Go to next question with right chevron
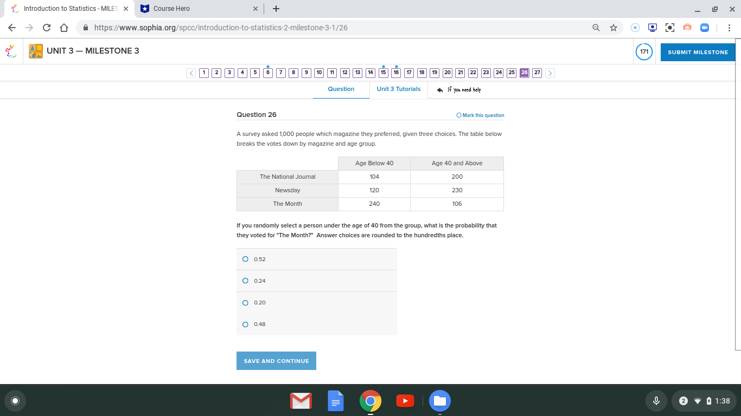This screenshot has width=741, height=416. 550,73
